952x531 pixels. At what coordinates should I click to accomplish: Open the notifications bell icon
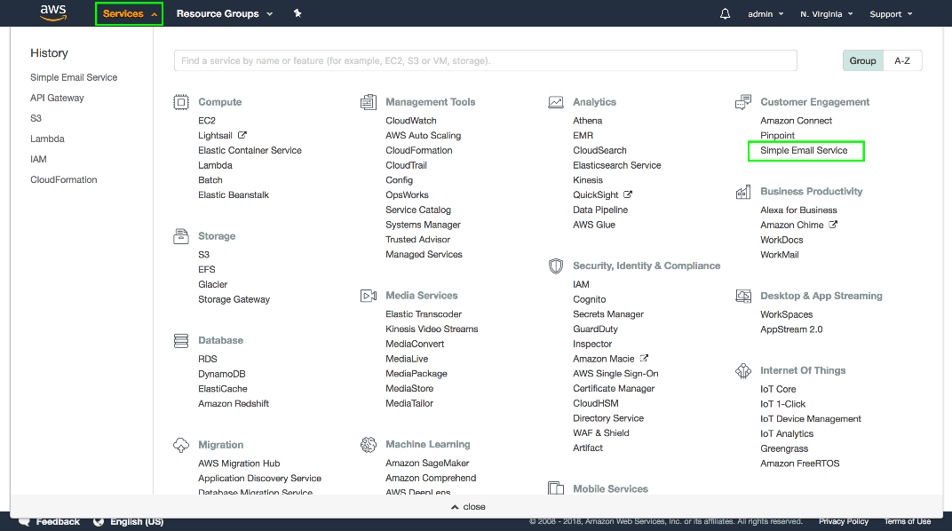click(725, 14)
